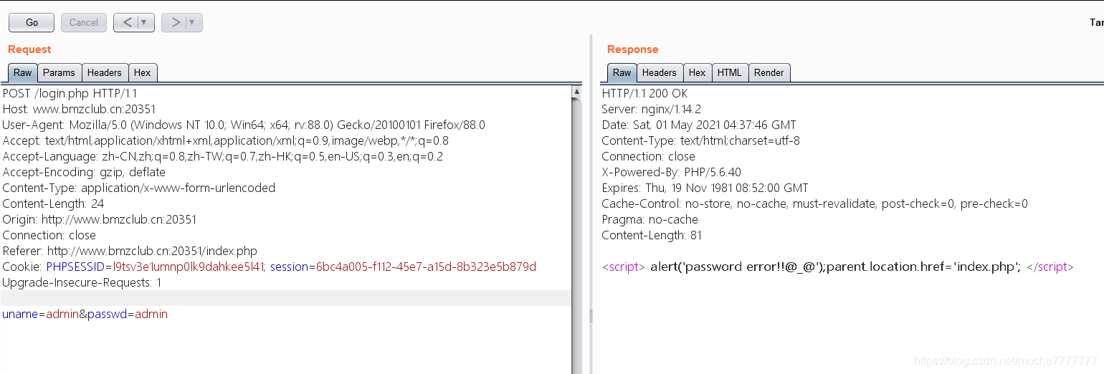Click the Server: nginx/1.14.2 line
Screen dimensions: 1104x374
tap(651, 109)
